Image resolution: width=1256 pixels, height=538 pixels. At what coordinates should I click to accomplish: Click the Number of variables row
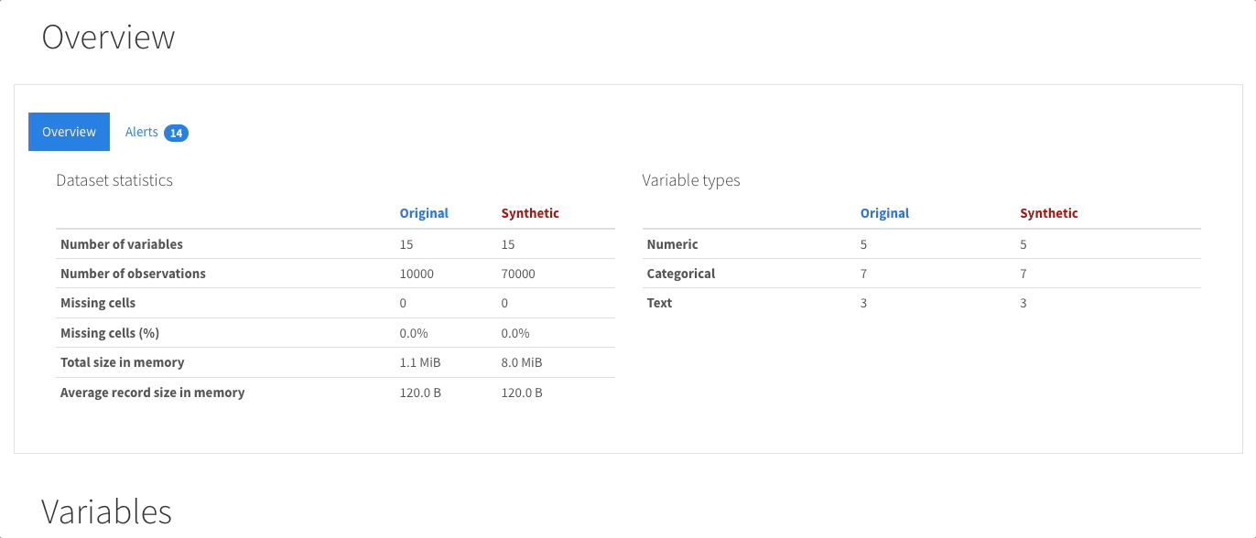[121, 244]
